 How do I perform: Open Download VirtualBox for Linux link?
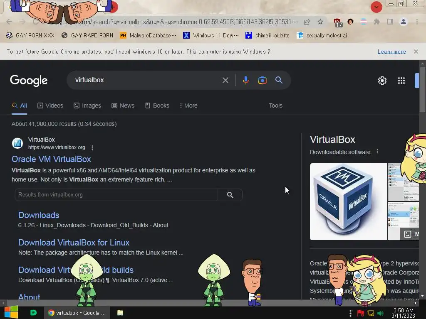74,243
